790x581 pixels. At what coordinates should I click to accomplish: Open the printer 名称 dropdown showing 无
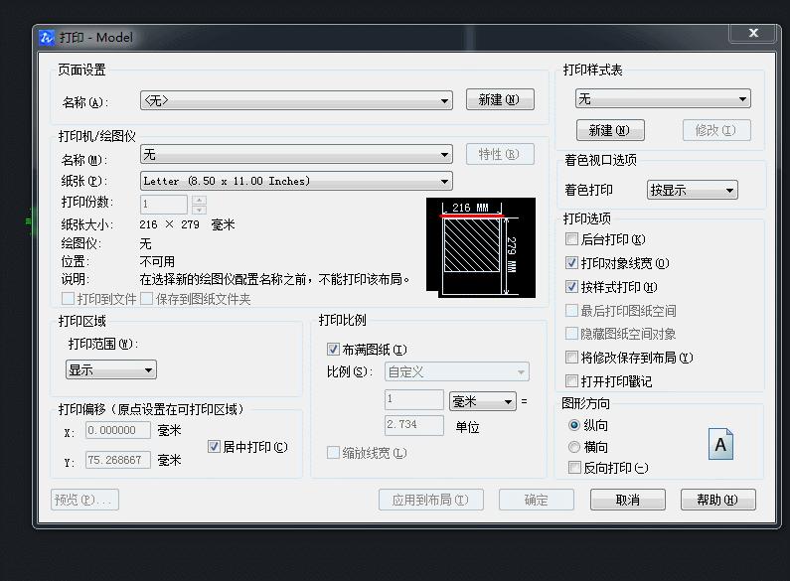pyautogui.click(x=296, y=155)
